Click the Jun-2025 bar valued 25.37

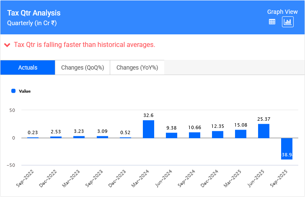tap(264, 131)
